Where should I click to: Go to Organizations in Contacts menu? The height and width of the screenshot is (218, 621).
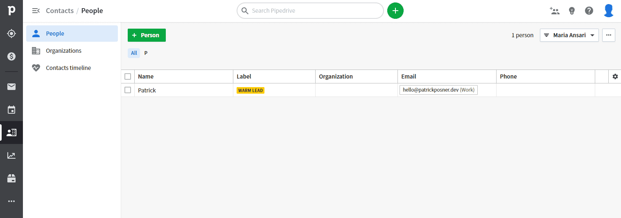(x=63, y=51)
